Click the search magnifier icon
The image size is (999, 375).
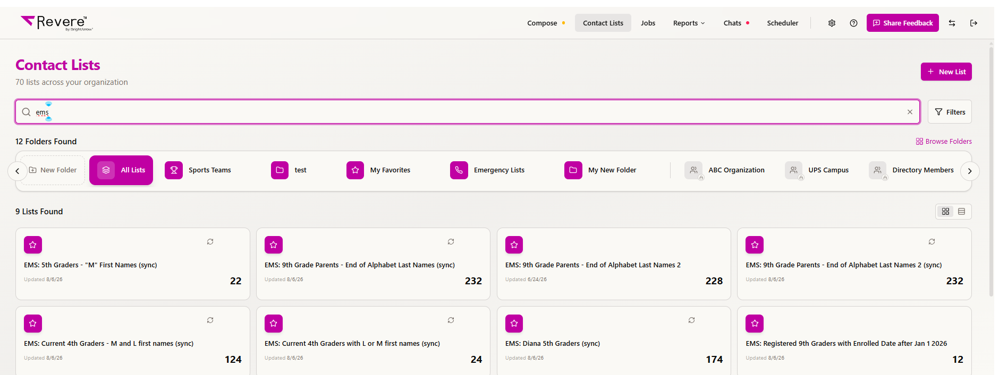pyautogui.click(x=26, y=112)
